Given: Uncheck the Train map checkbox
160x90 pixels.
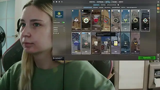Looking at the screenshot, I should (148, 11).
